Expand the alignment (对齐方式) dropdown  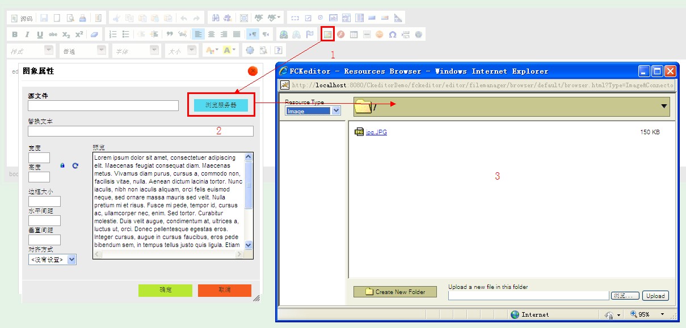pyautogui.click(x=53, y=259)
